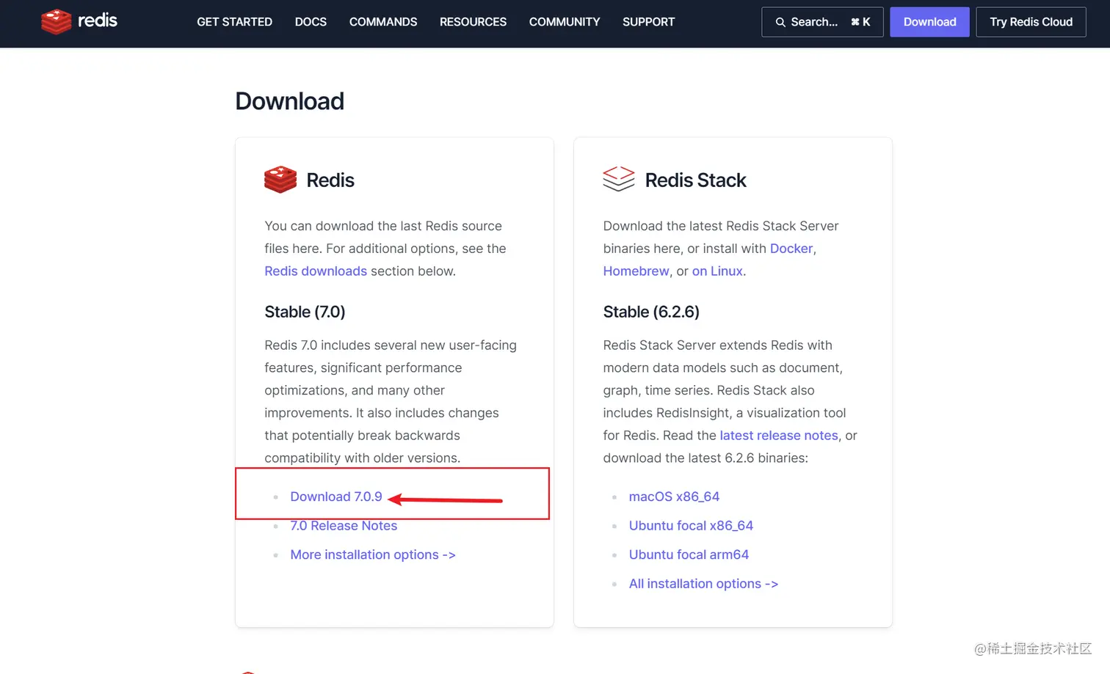Open the DOCS menu item
1110x674 pixels.
311,22
